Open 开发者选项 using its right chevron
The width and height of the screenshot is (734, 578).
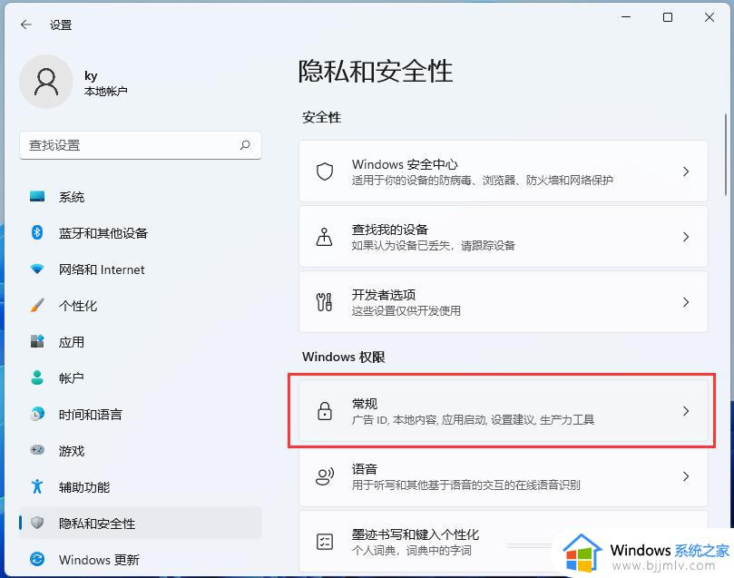pyautogui.click(x=686, y=302)
